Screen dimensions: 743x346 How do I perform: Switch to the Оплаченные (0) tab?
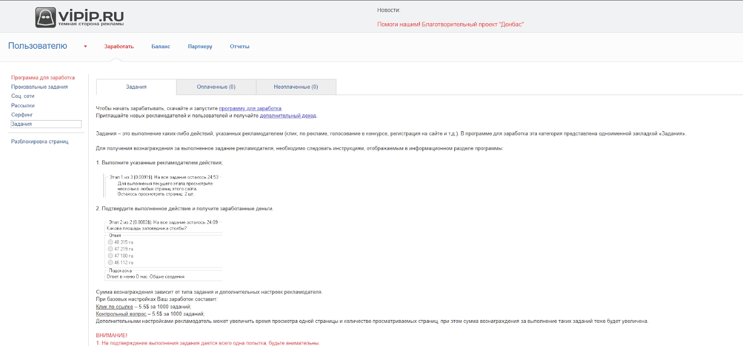(216, 87)
